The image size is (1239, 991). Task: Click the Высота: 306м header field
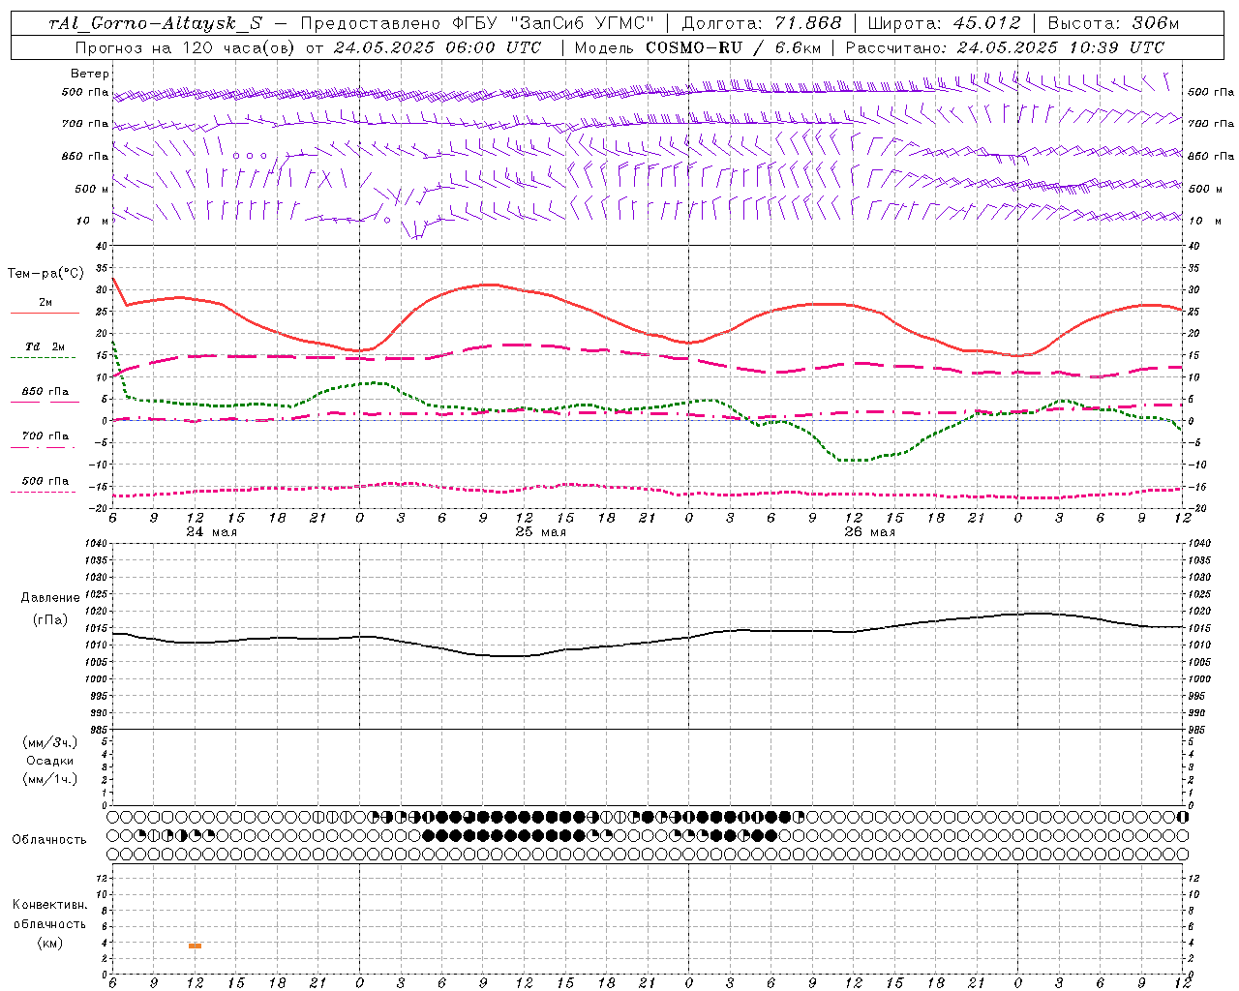tap(1114, 24)
